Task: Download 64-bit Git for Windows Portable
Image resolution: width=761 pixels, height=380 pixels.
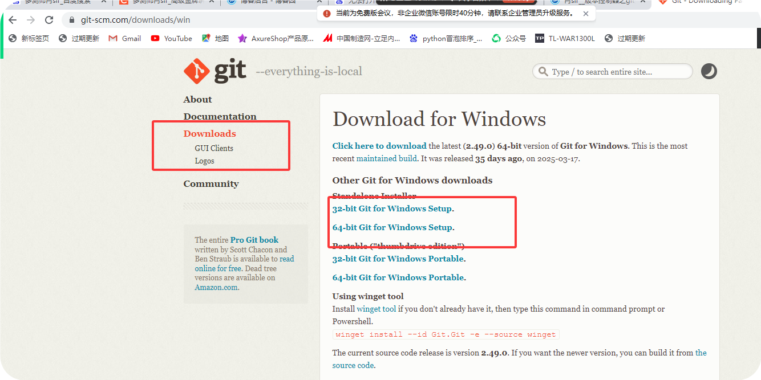Action: (398, 277)
